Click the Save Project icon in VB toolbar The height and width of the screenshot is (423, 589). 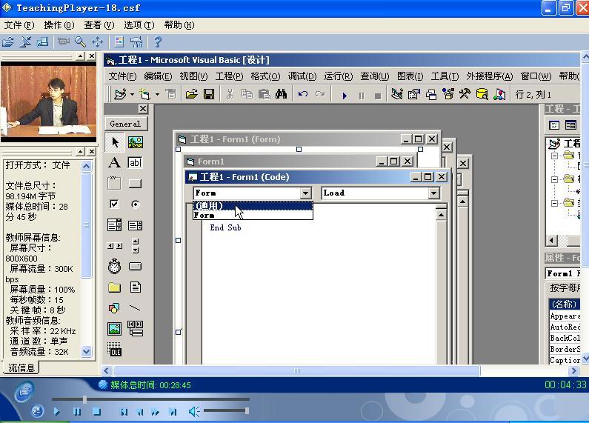click(209, 94)
